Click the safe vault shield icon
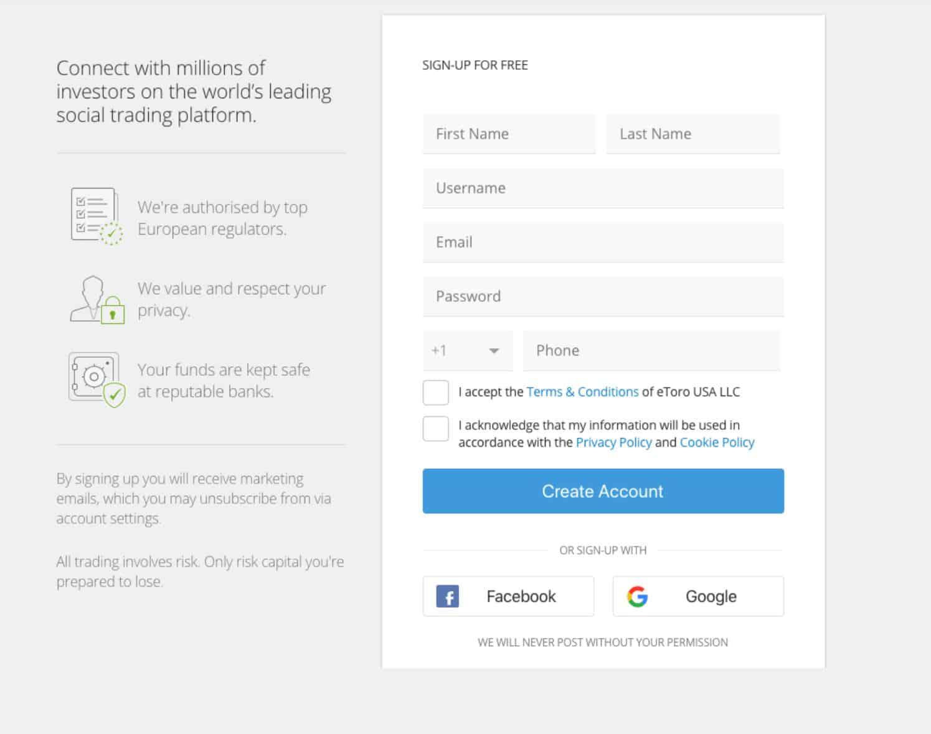931x734 pixels. 97,379
